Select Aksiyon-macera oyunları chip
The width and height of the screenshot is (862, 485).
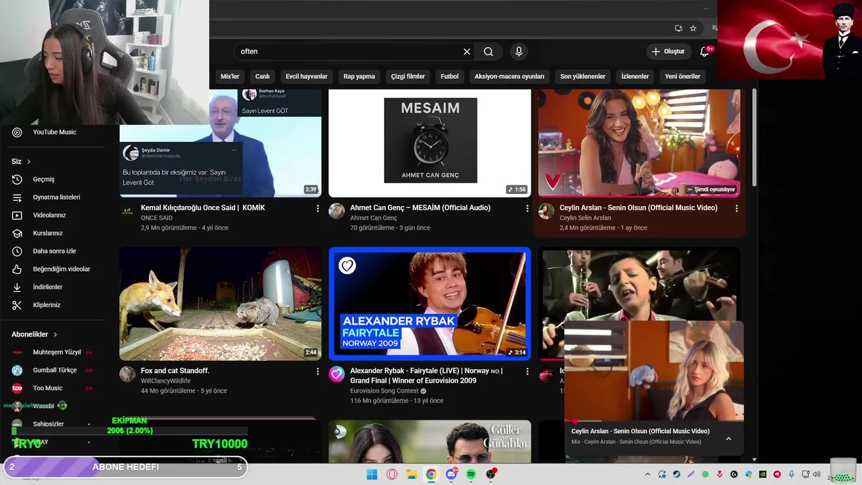(x=509, y=76)
